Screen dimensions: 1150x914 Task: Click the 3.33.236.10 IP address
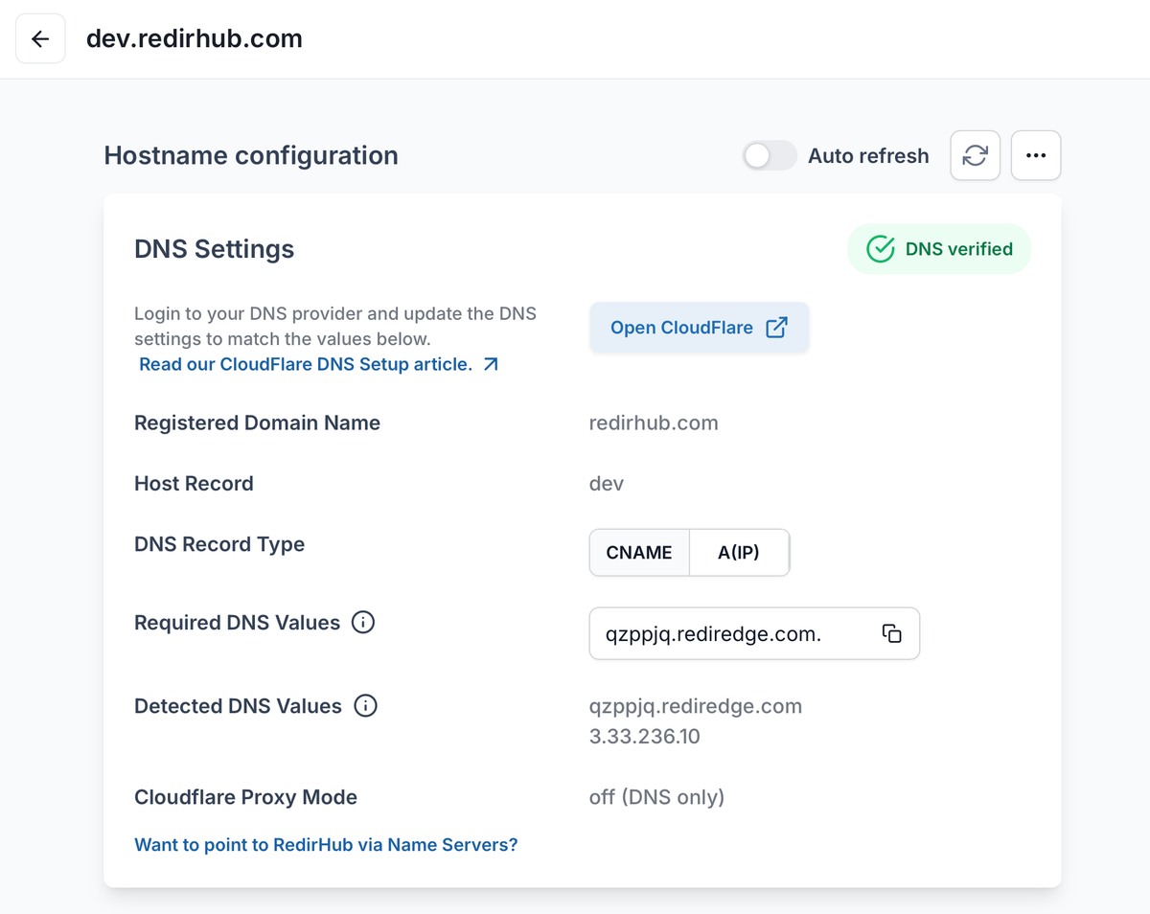point(645,737)
